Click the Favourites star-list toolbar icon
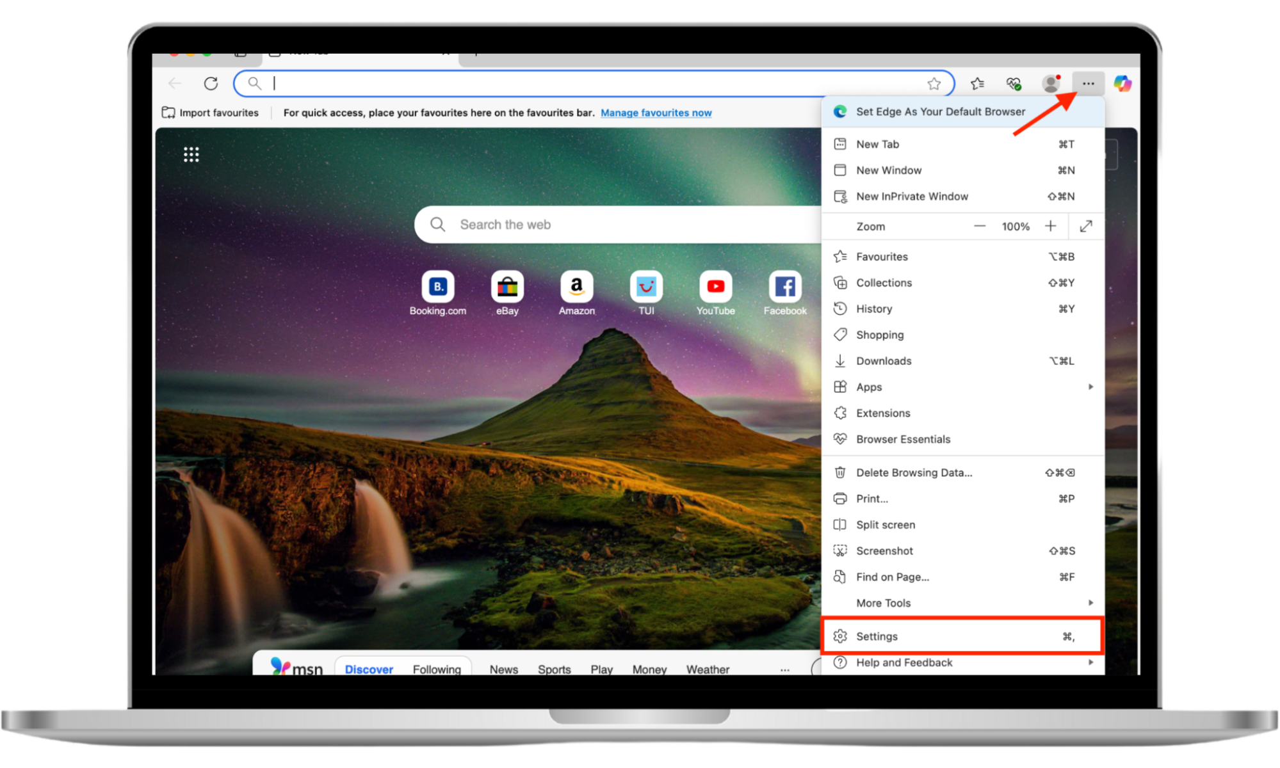Image resolution: width=1280 pixels, height=768 pixels. [977, 83]
